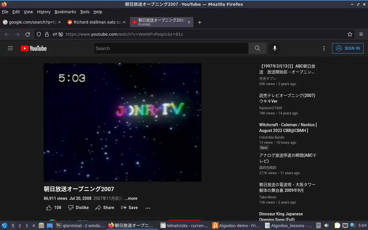
Task: Click the address bar URL
Action: click(124, 34)
